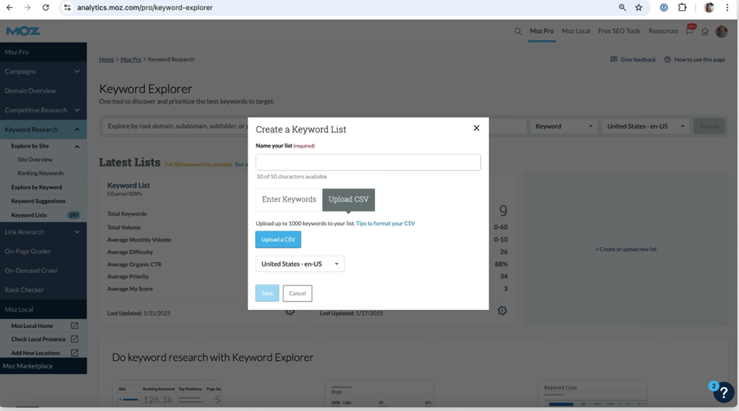The height and width of the screenshot is (411, 739).
Task: Close the Create a Keyword List dialog
Action: 476,128
